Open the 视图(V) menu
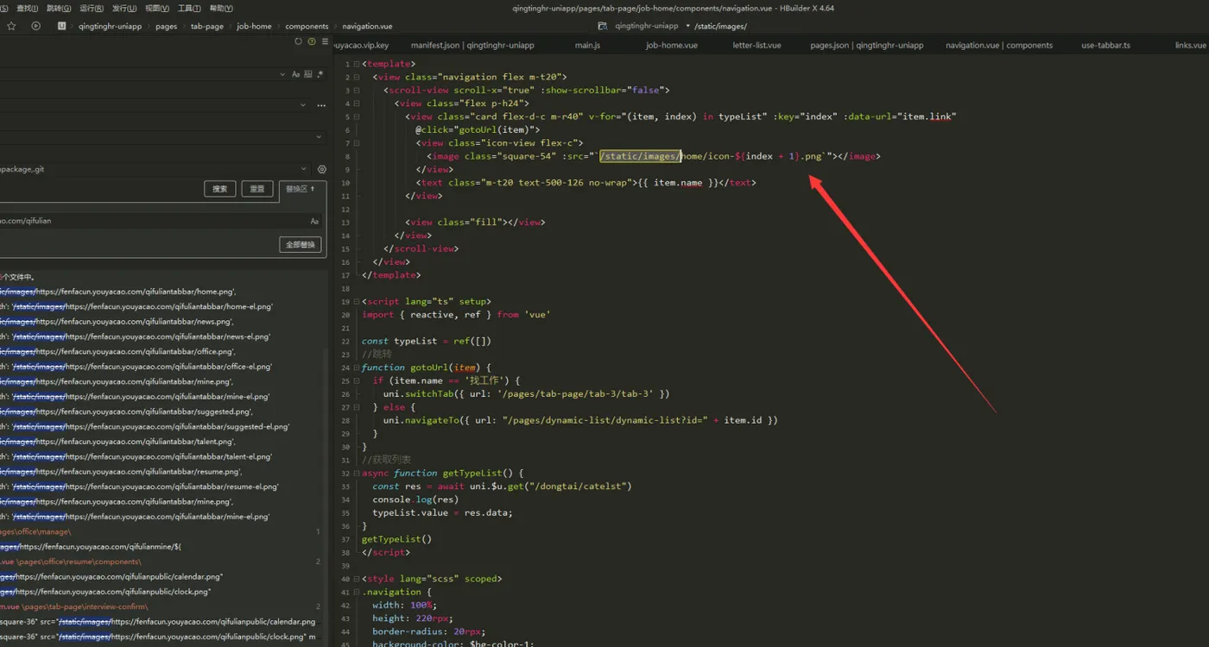1209x647 pixels. click(157, 8)
